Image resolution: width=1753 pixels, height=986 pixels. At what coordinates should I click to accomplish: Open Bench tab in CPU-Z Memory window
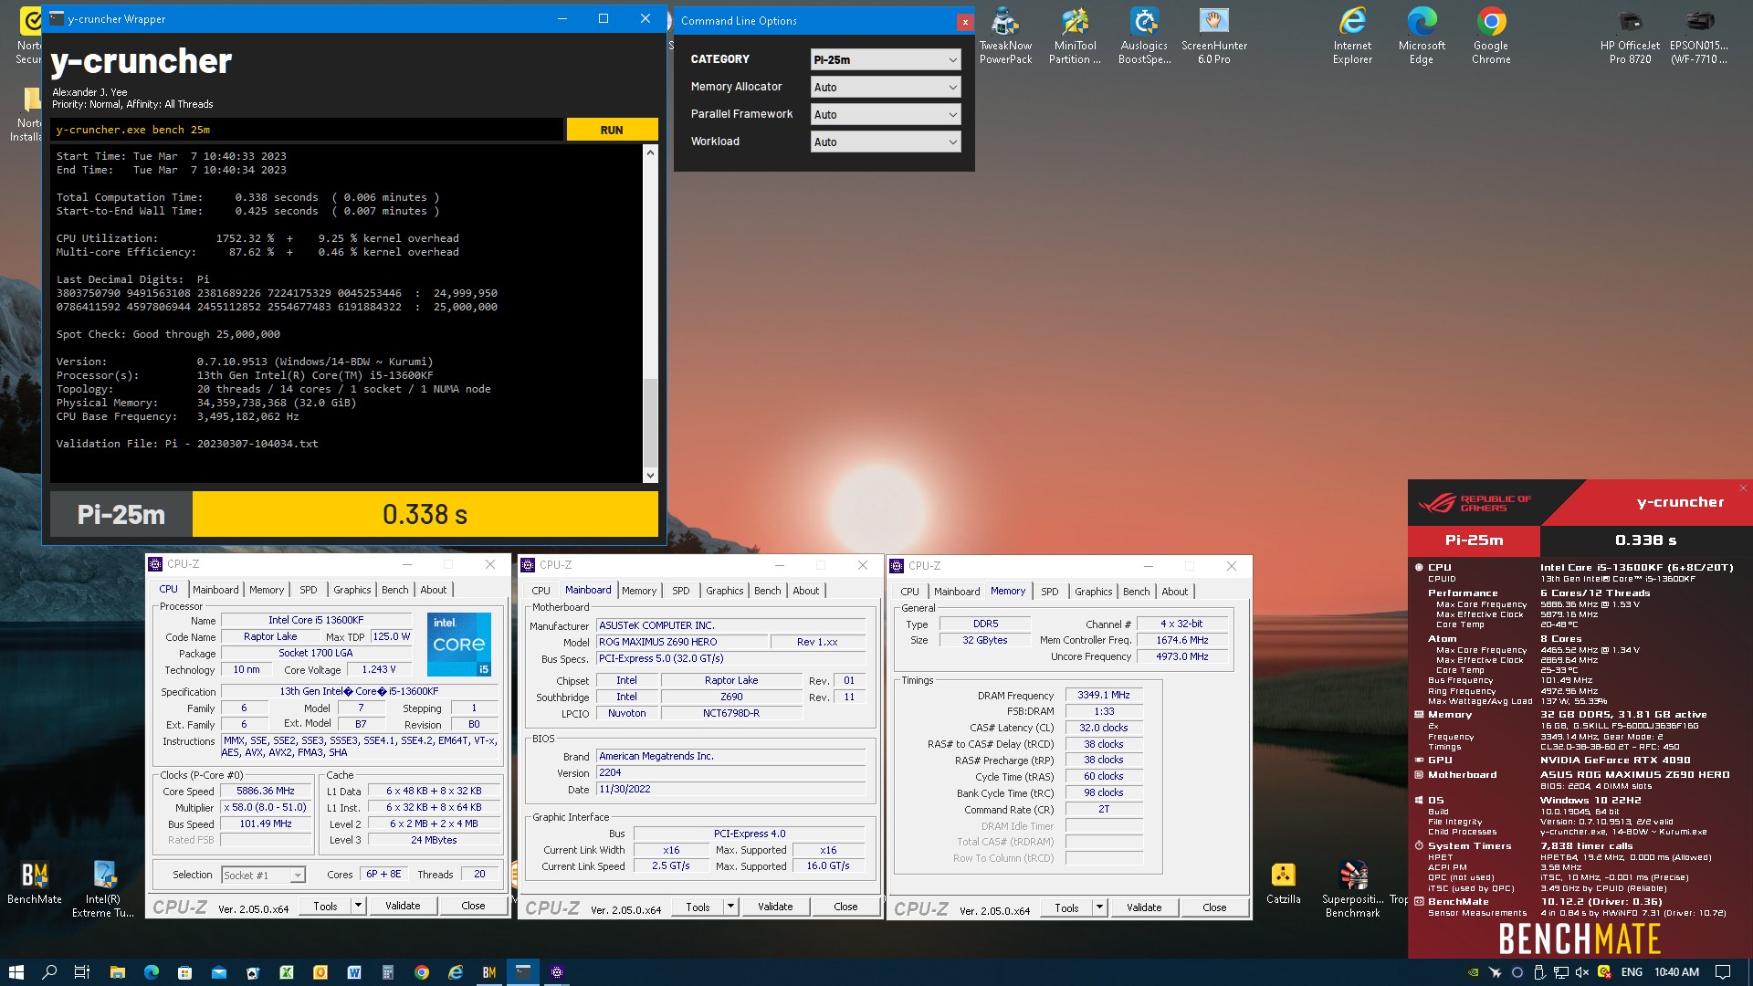(1137, 592)
